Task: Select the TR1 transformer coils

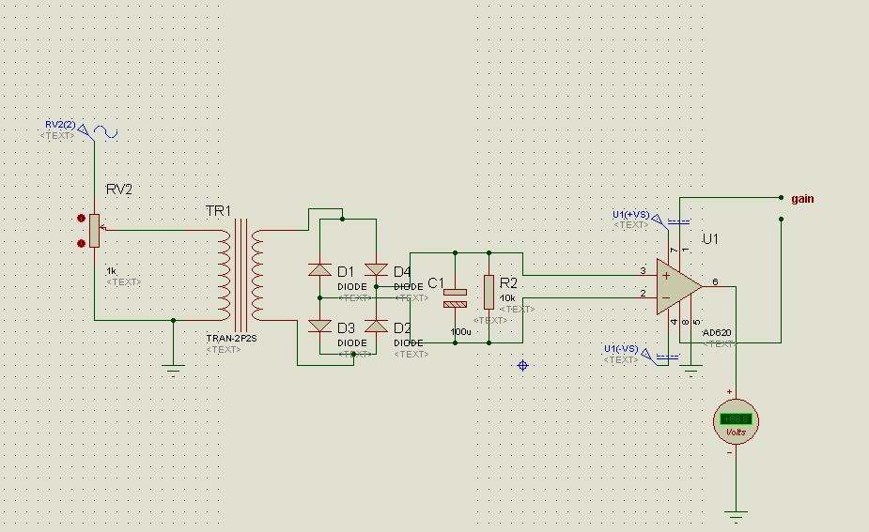Action: 241,275
